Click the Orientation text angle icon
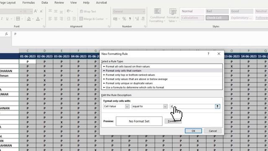This screenshot has width=268, height=151. (69, 11)
